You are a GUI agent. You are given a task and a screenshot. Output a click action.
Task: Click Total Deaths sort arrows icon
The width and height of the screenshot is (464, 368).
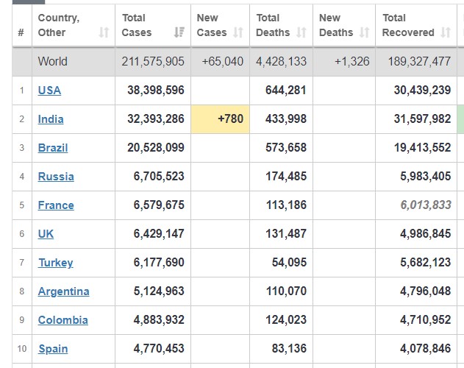[x=301, y=32]
